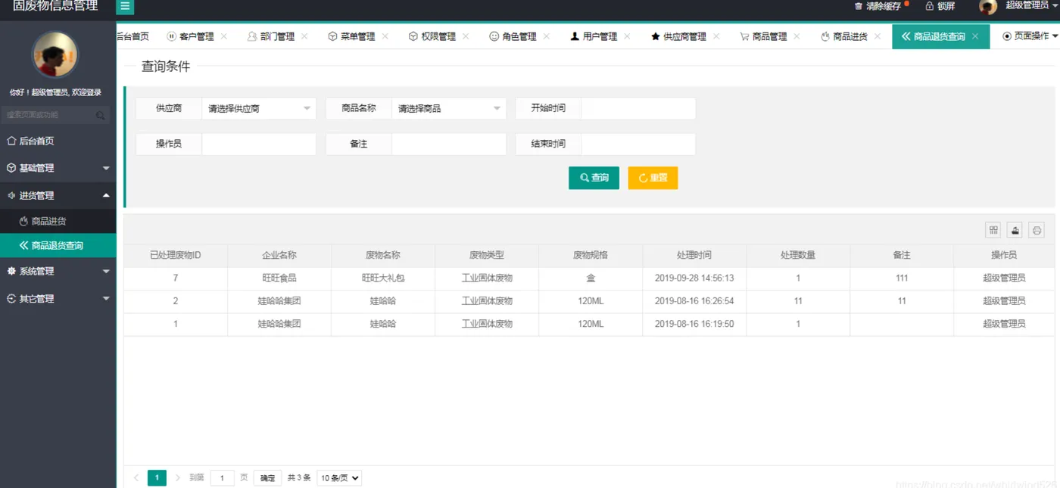Viewport: 1060px width, 488px height.
Task: Click the 查询 search button
Action: [x=594, y=178]
